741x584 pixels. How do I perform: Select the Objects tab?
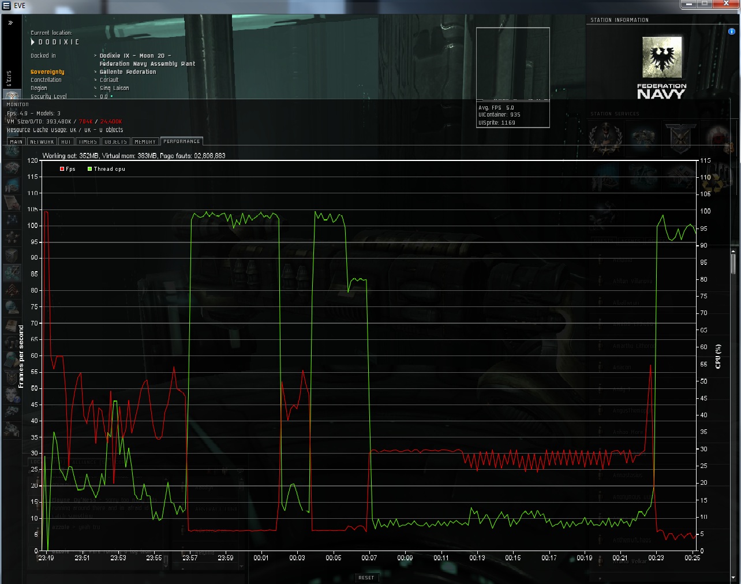coord(115,141)
